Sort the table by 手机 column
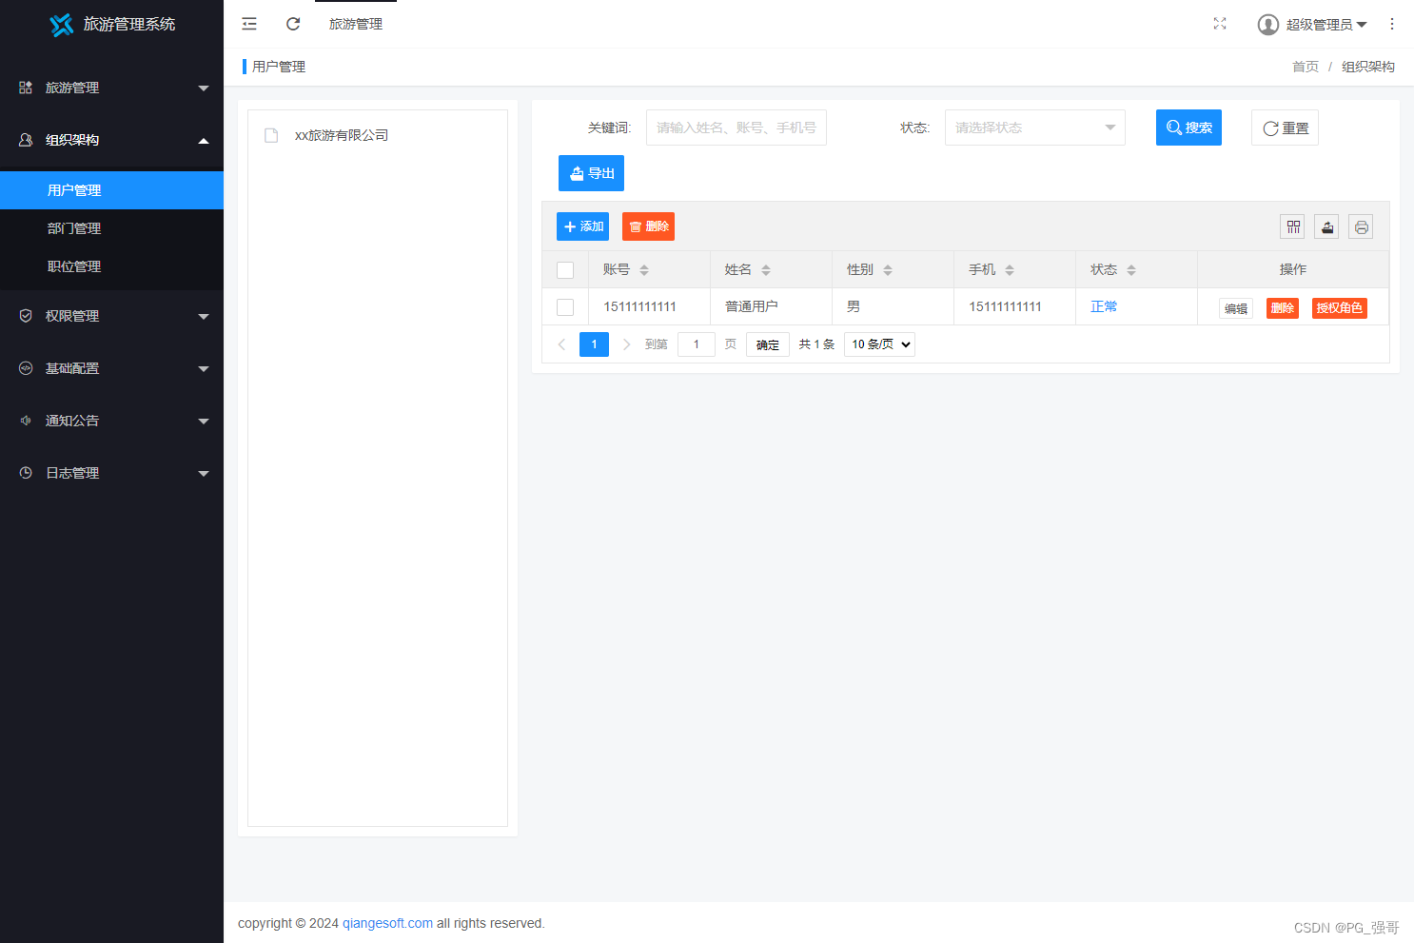The image size is (1414, 943). tap(1010, 270)
